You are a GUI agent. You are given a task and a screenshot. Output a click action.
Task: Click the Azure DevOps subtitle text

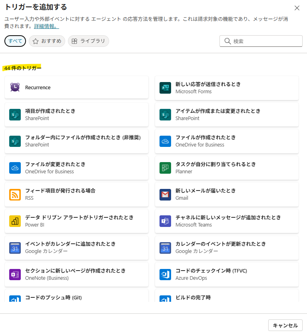pos(191,278)
